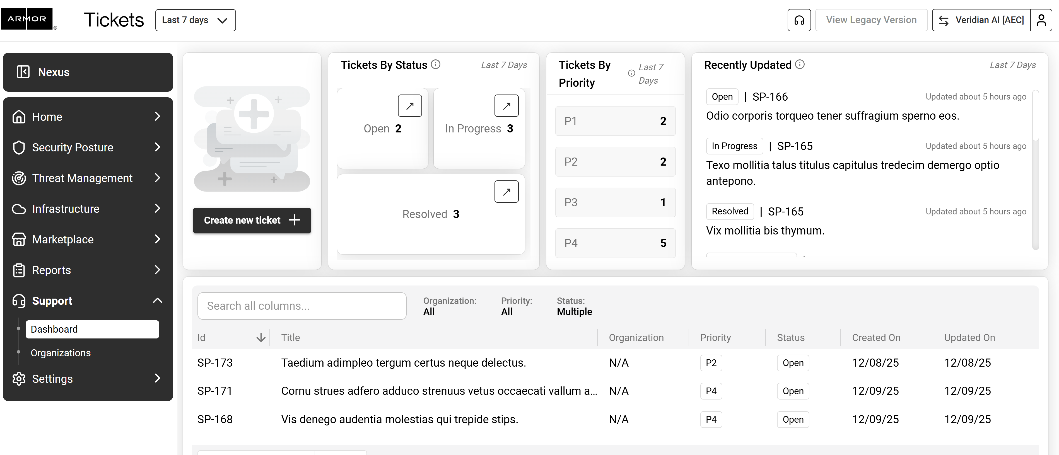
Task: Open the Resolved tickets arrow icon
Action: [x=506, y=192]
